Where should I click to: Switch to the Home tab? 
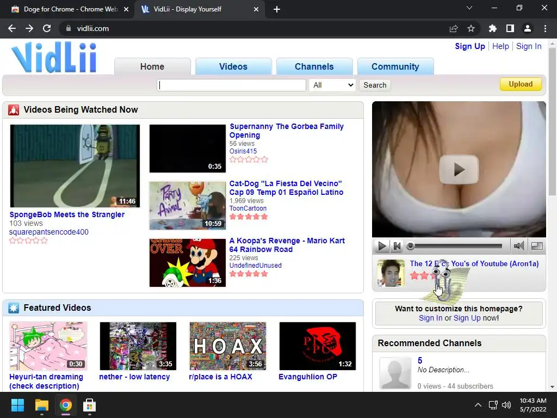tap(152, 66)
